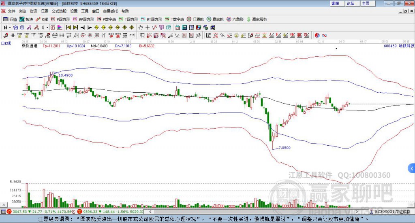The width and height of the screenshot is (415, 223).
Task: Click the 主页 homepage button
Action: click(368, 3)
